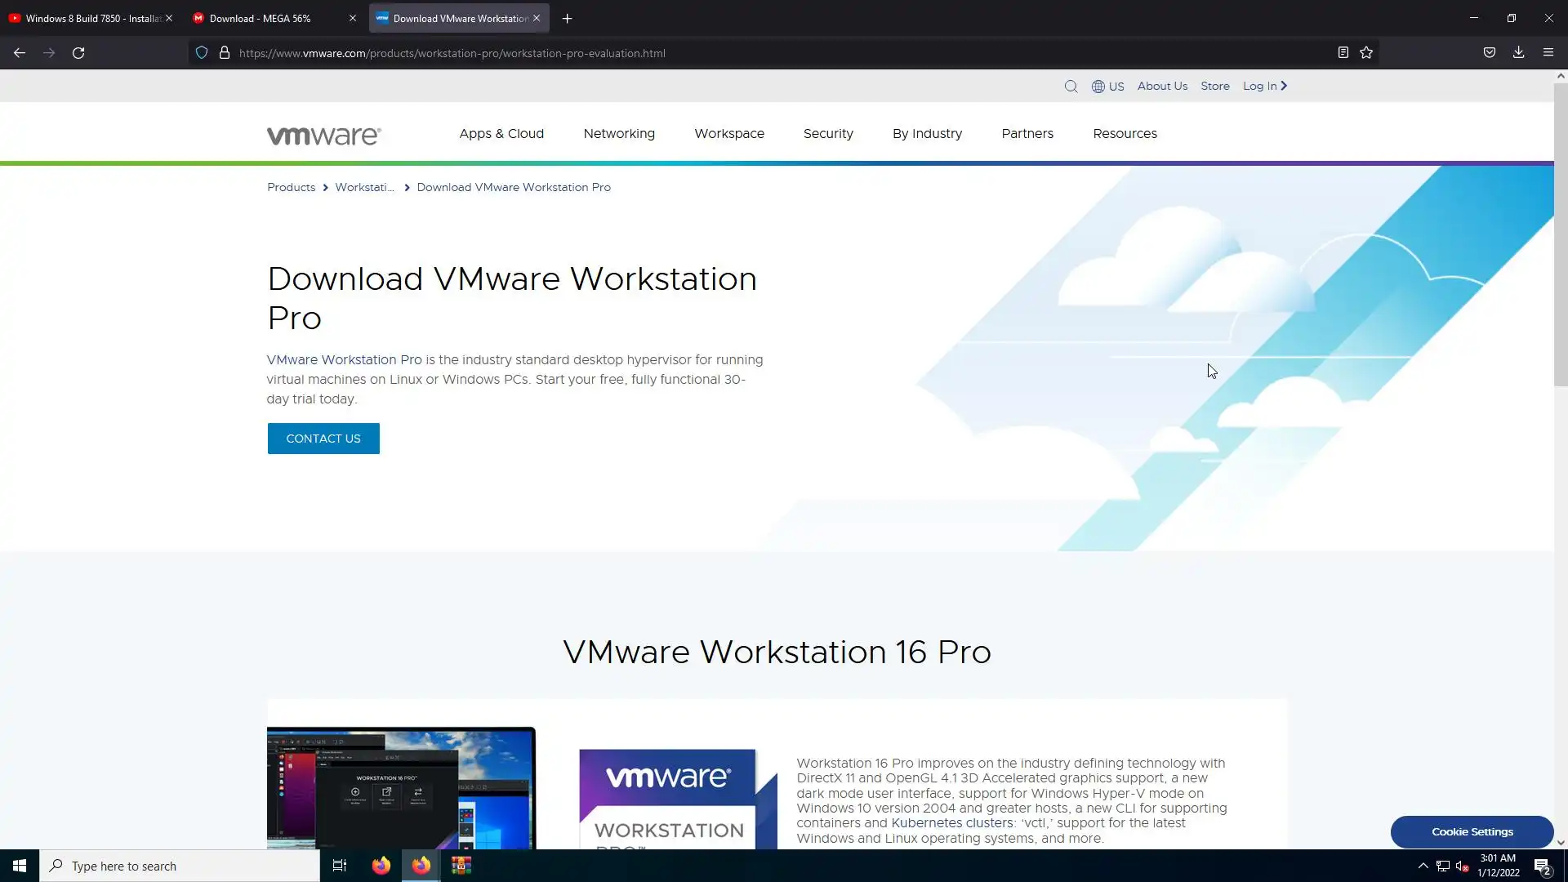
Task: Open the Firefox application hamburger menu
Action: [1548, 53]
